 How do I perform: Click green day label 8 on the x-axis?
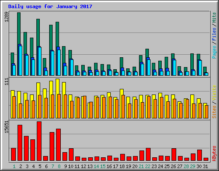point(59,166)
